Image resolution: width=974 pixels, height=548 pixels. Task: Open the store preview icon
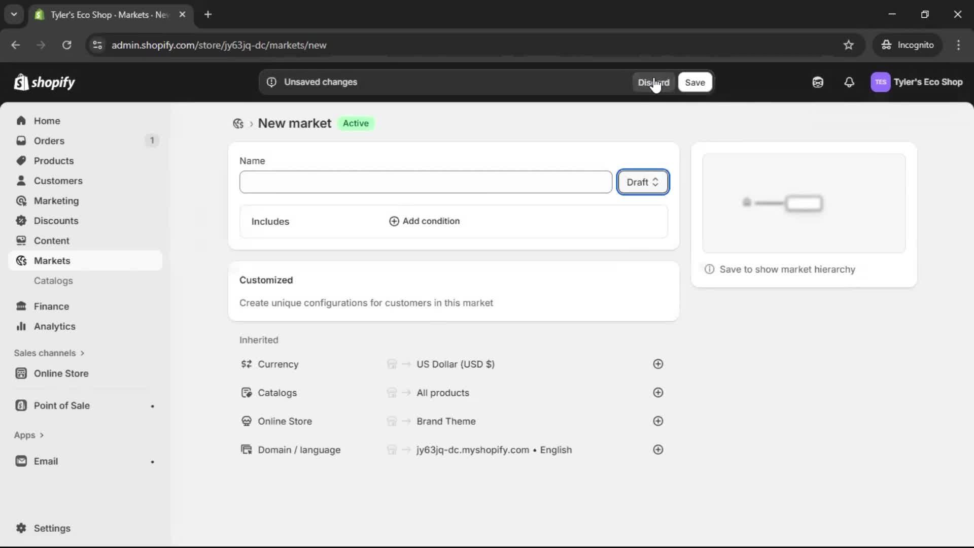pos(818,82)
